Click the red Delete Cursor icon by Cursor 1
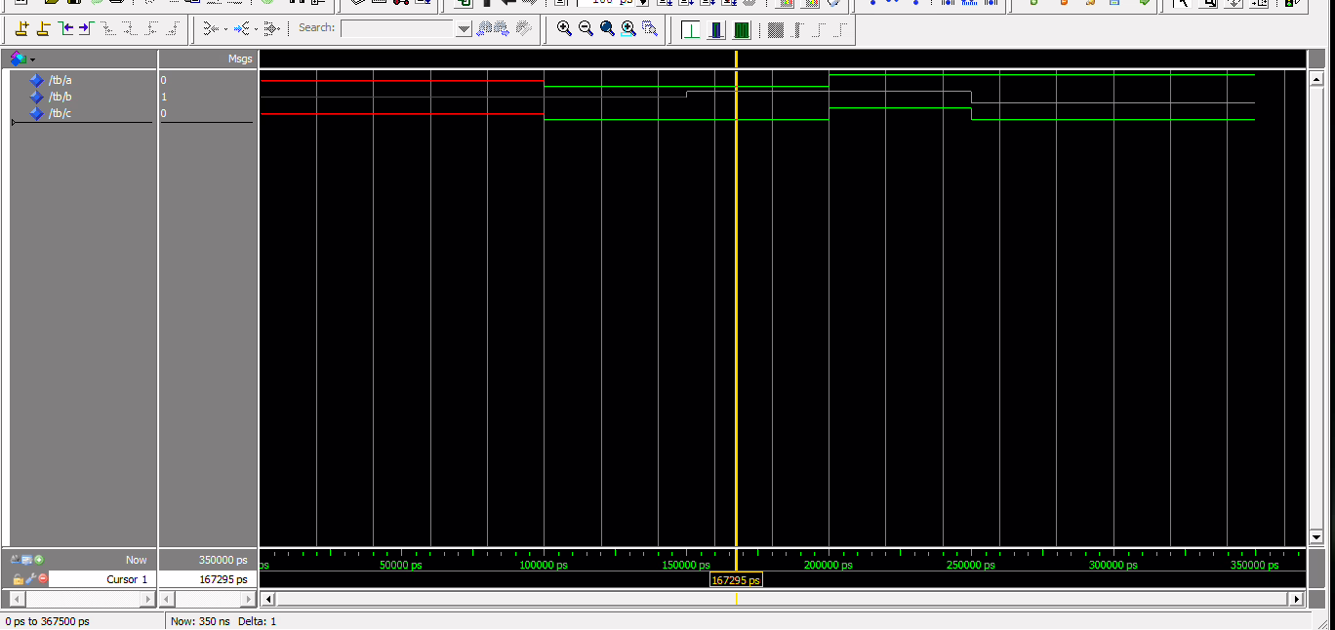 [x=42, y=579]
